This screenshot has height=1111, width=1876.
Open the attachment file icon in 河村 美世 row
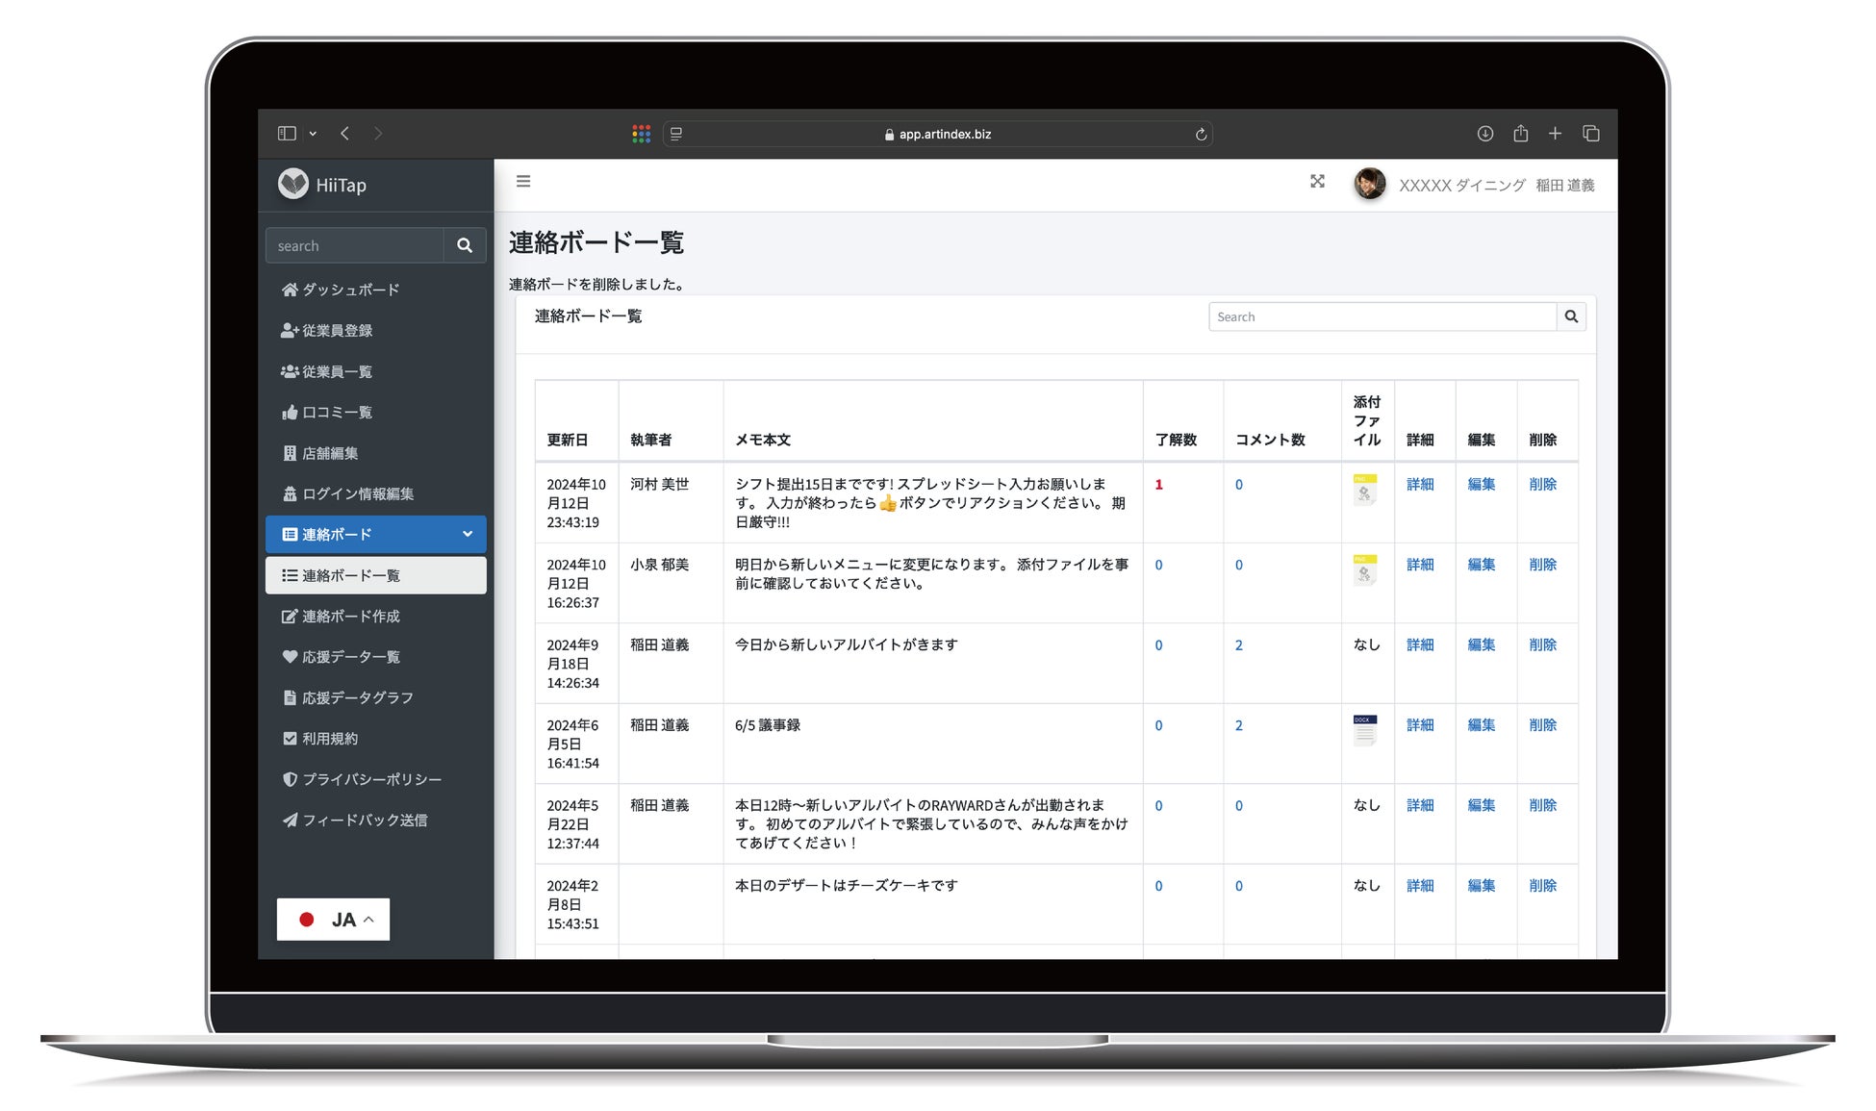pyautogui.click(x=1364, y=489)
